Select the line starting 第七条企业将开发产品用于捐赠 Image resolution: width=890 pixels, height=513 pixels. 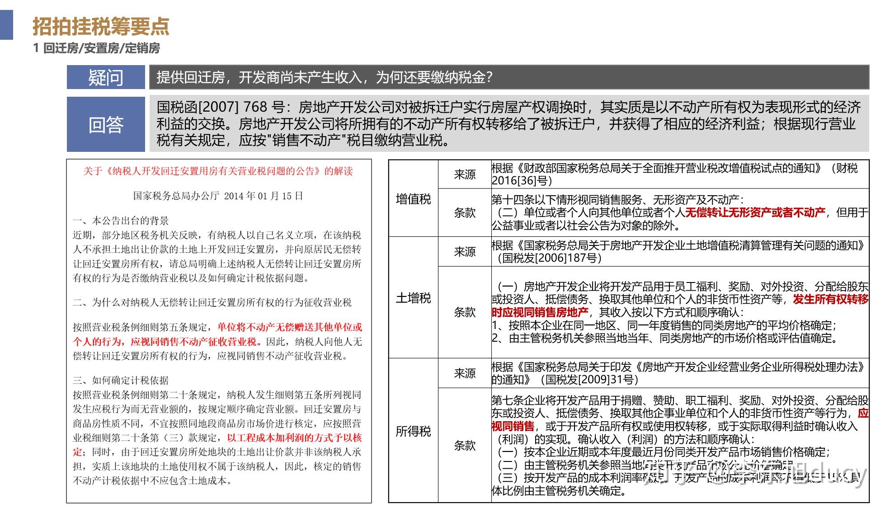[x=680, y=400]
